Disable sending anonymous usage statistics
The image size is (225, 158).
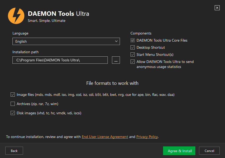(x=133, y=62)
